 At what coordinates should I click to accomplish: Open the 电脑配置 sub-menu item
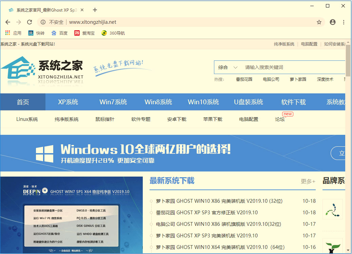click(x=249, y=119)
